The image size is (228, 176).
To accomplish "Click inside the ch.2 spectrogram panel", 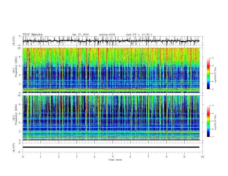I will coord(111,118).
